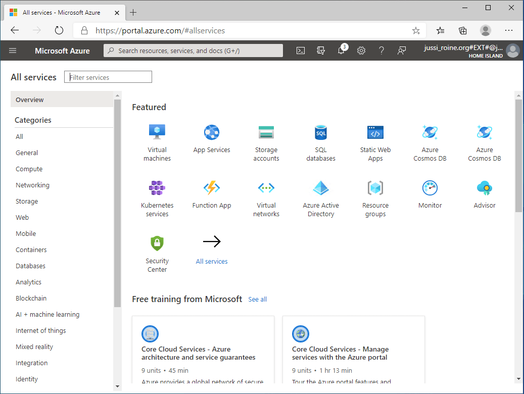Focus Search resources, services, and docs box
Screen dimensions: 524x394
point(193,51)
